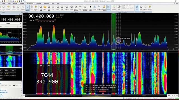The height and width of the screenshot is (100, 179).
Task: Go to previous file with the Prev button
Action: (41, 8)
